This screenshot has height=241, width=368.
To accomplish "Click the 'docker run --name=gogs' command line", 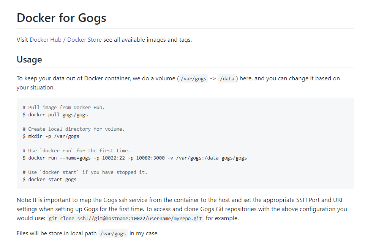I will click(135, 158).
